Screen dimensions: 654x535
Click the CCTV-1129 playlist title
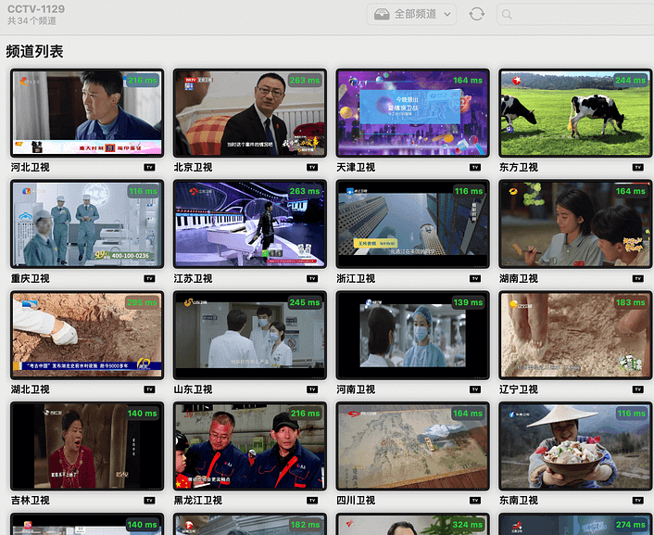36,8
